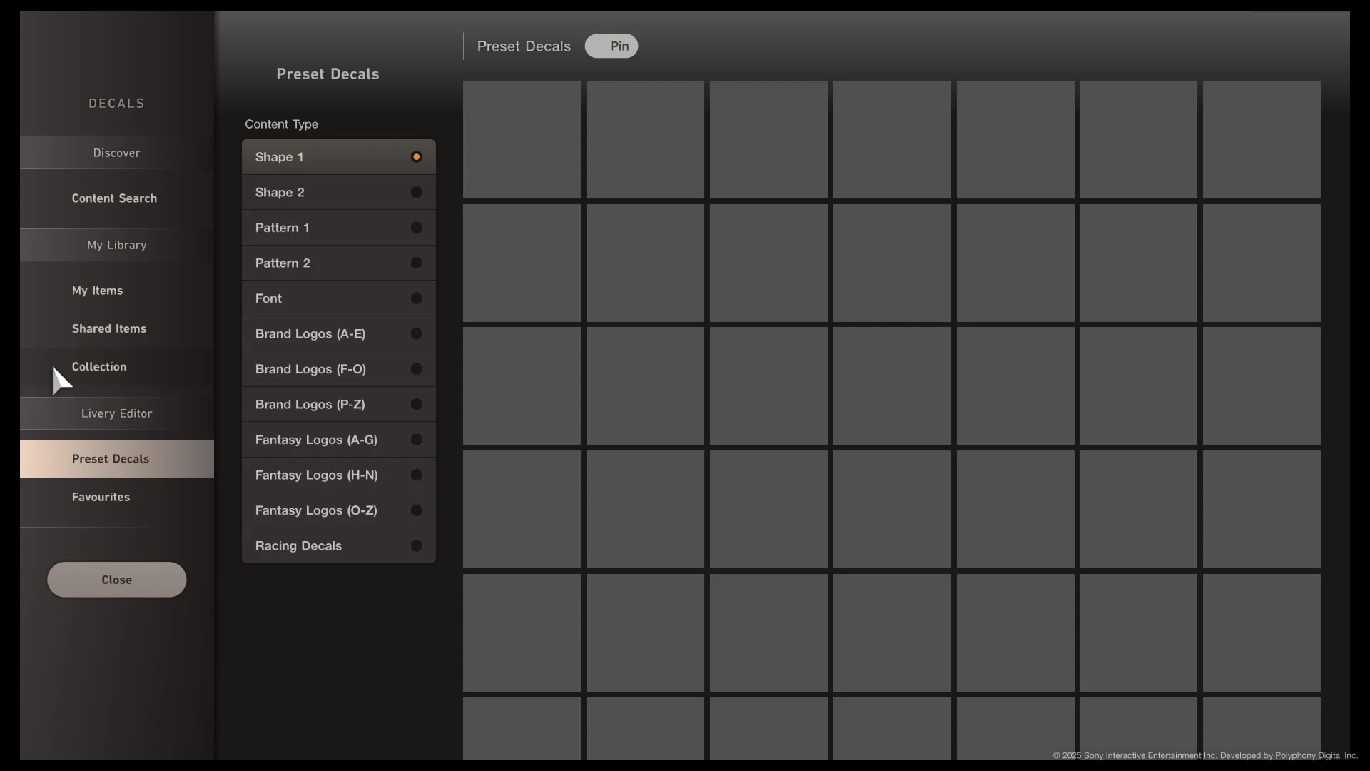Select Fantasy Logos (O-Z) option

[x=338, y=510]
